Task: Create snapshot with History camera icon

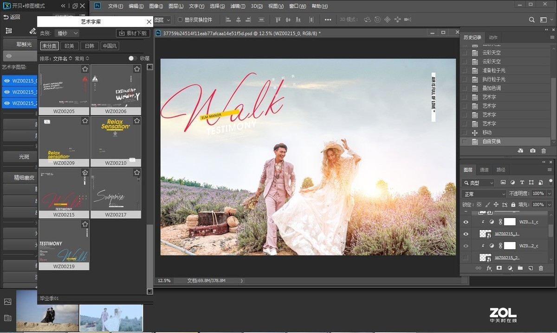Action: 532,151
